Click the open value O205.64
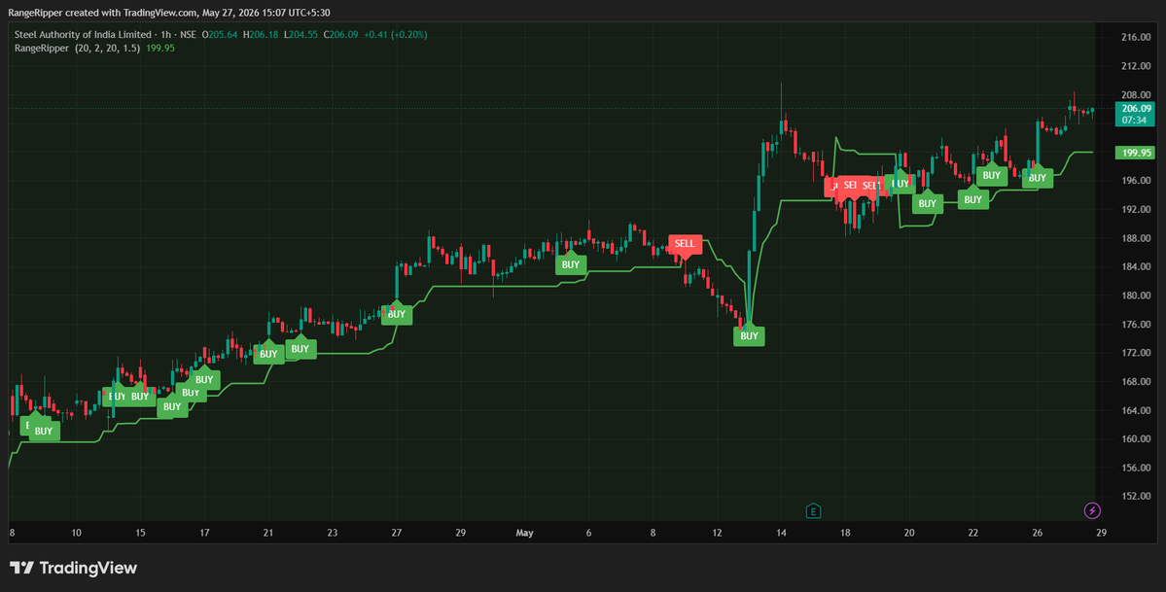The width and height of the screenshot is (1166, 592). [222, 34]
